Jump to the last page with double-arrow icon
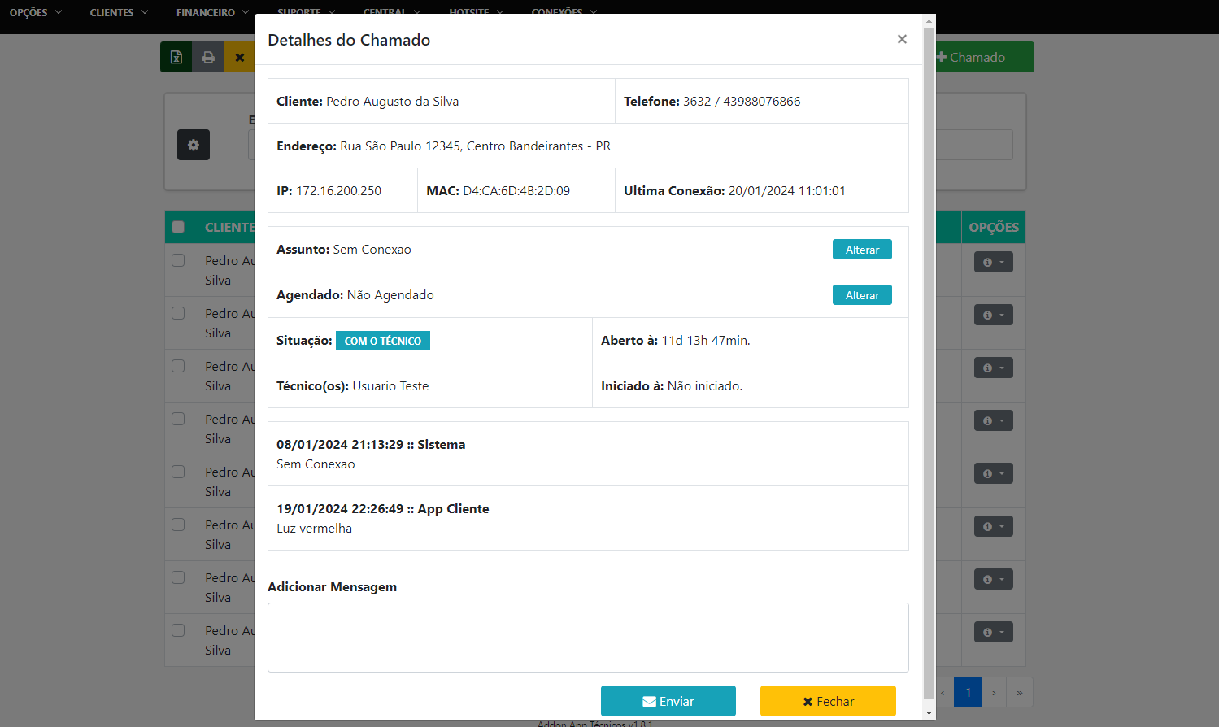1219x727 pixels. (1019, 692)
